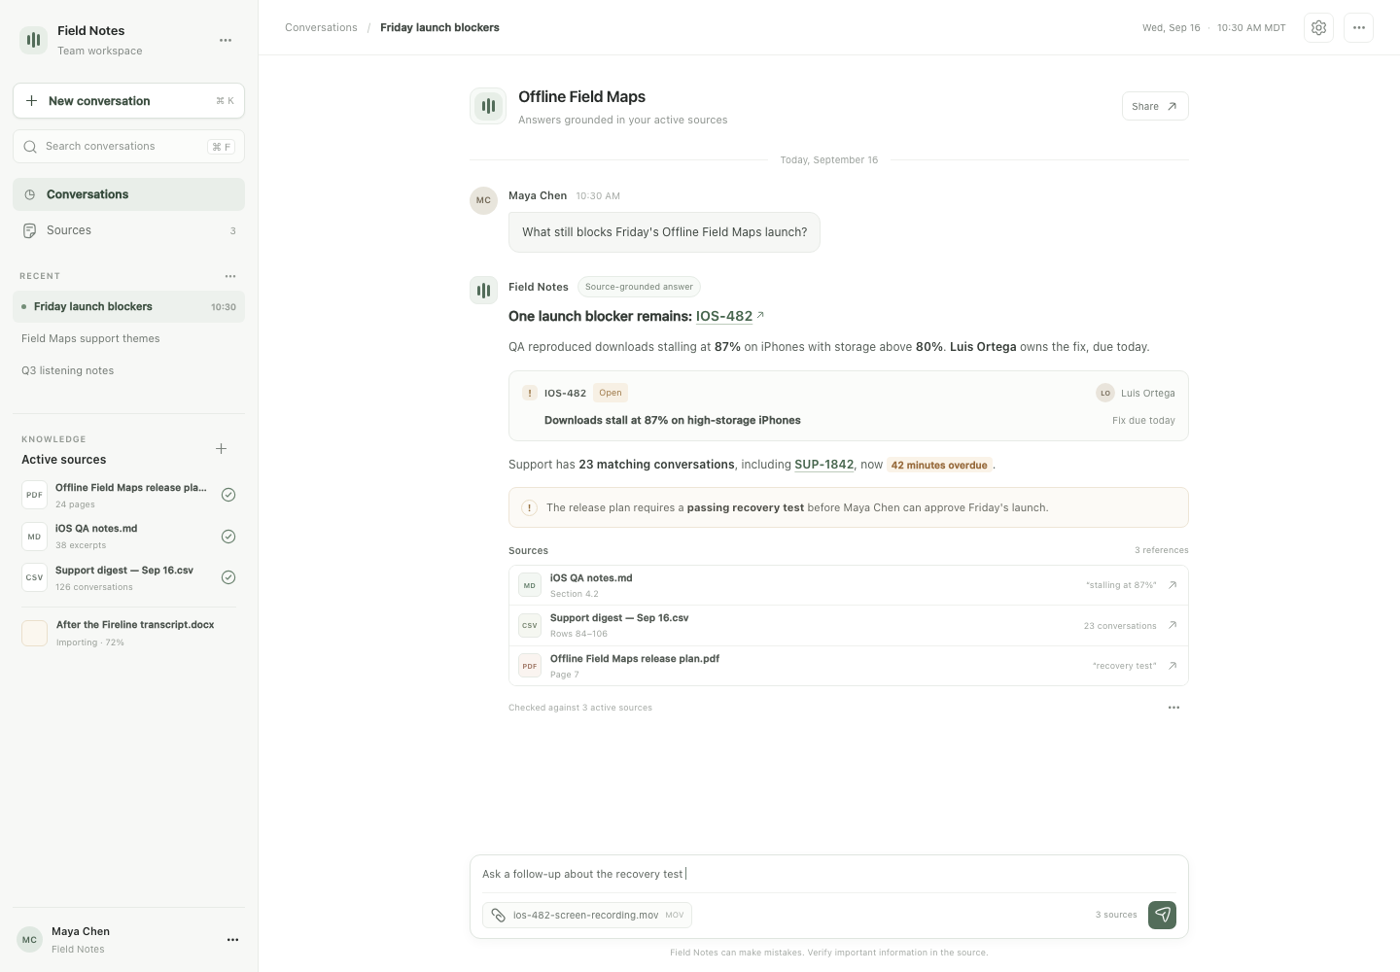Click the Field Notes workspace logo
Screen dimensions: 1400x972
34,40
